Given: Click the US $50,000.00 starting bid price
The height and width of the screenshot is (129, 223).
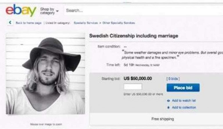Looking at the screenshot, I should 137,78.
